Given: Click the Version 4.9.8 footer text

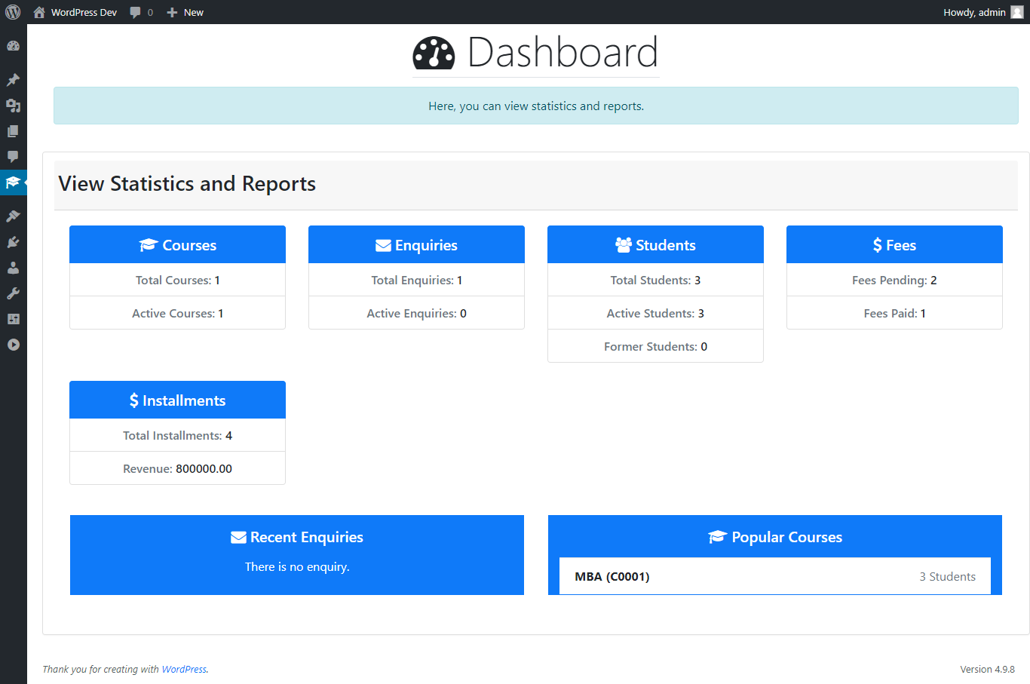Looking at the screenshot, I should pos(987,669).
